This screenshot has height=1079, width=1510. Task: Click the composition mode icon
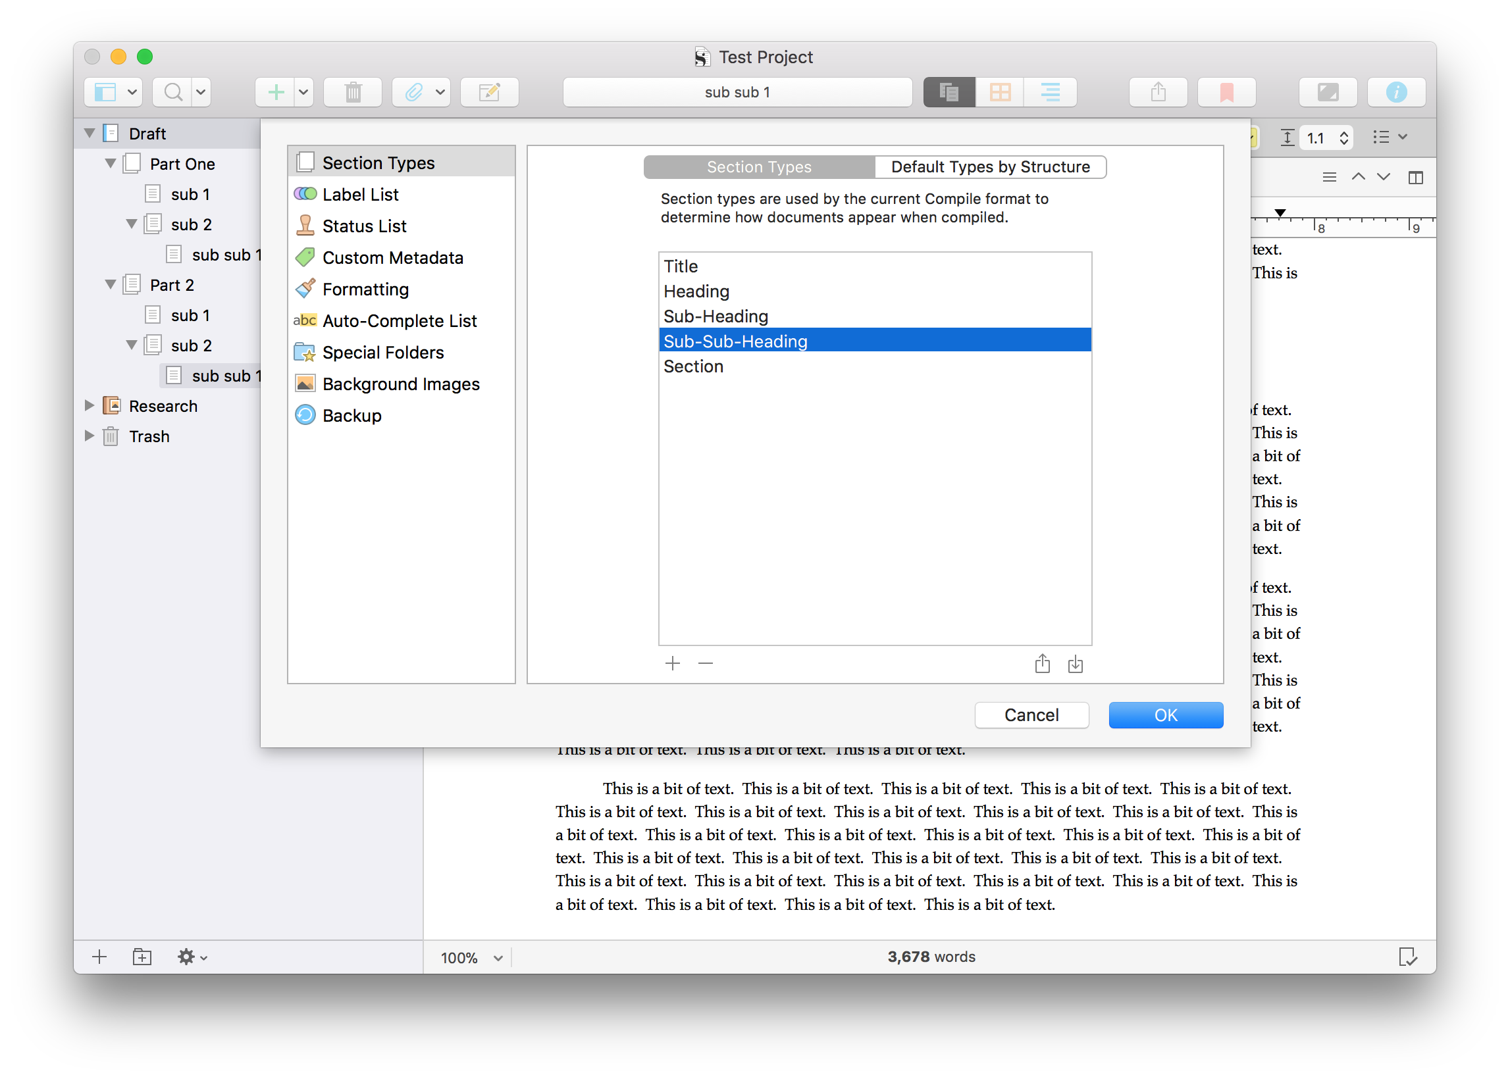point(1327,91)
